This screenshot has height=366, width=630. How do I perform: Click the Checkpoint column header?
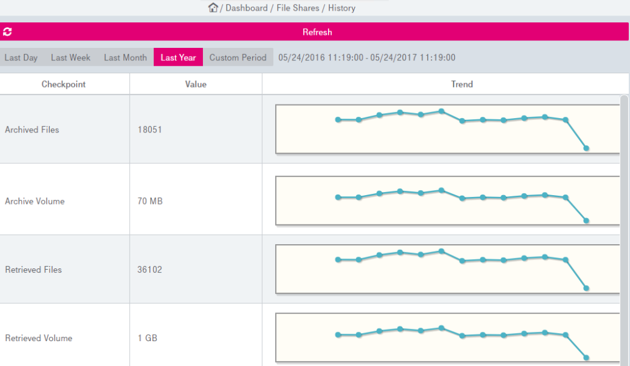[63, 85]
